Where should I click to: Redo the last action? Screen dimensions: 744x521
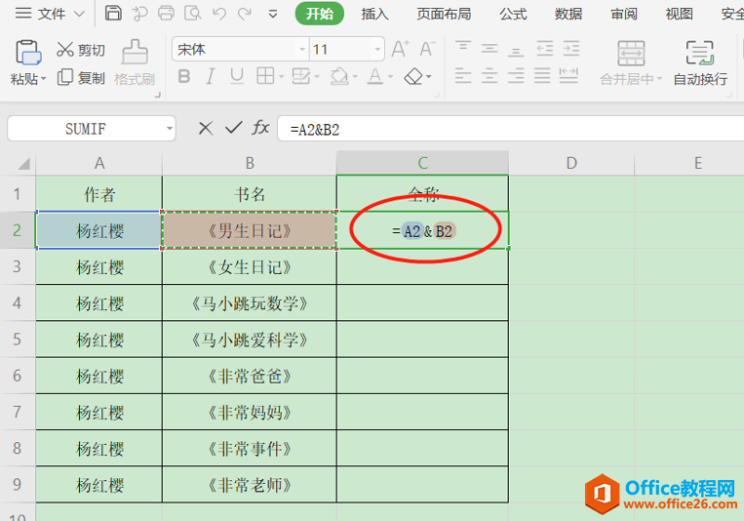point(245,14)
